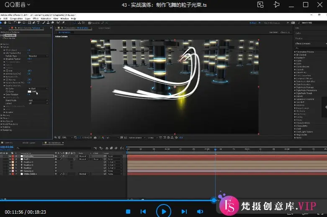Click the Particle Color white swatch
Screen dimensions: 327x217
point(29,92)
